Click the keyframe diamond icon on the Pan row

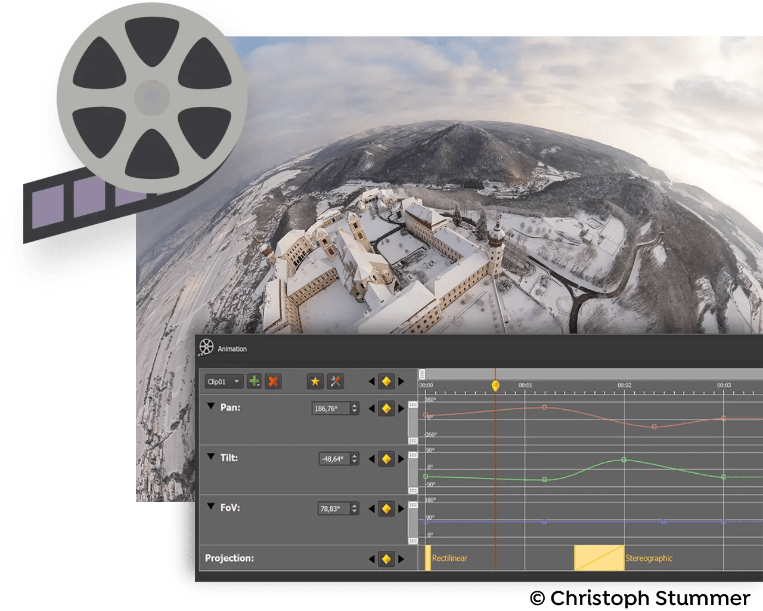coord(386,408)
